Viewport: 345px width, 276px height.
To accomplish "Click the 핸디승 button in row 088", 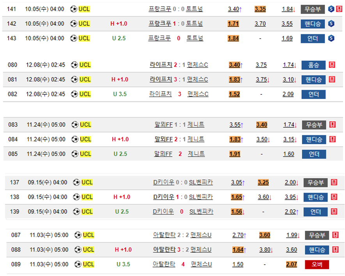I will click(x=317, y=250).
